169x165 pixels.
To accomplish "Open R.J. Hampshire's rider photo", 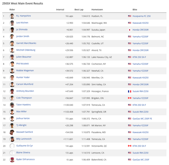I will click(x=12, y=16).
